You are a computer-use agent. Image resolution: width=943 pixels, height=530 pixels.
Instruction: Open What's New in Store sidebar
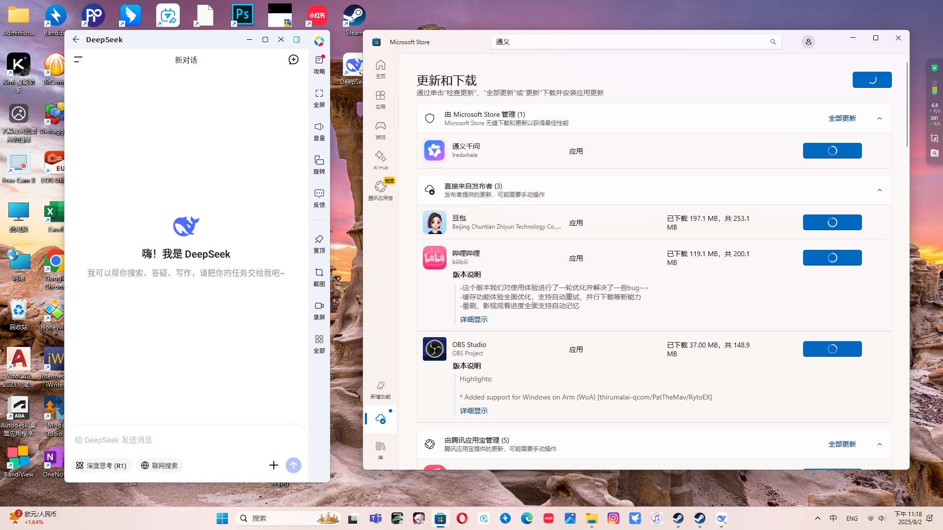tap(380, 390)
